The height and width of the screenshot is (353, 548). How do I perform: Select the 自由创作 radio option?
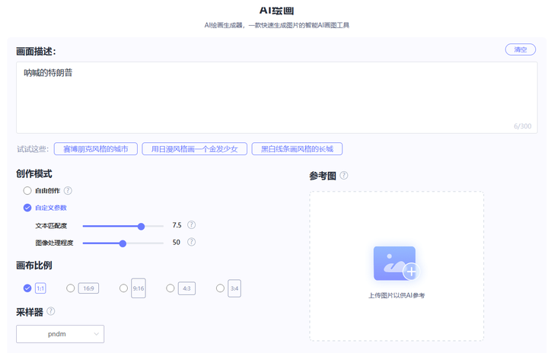pos(27,190)
